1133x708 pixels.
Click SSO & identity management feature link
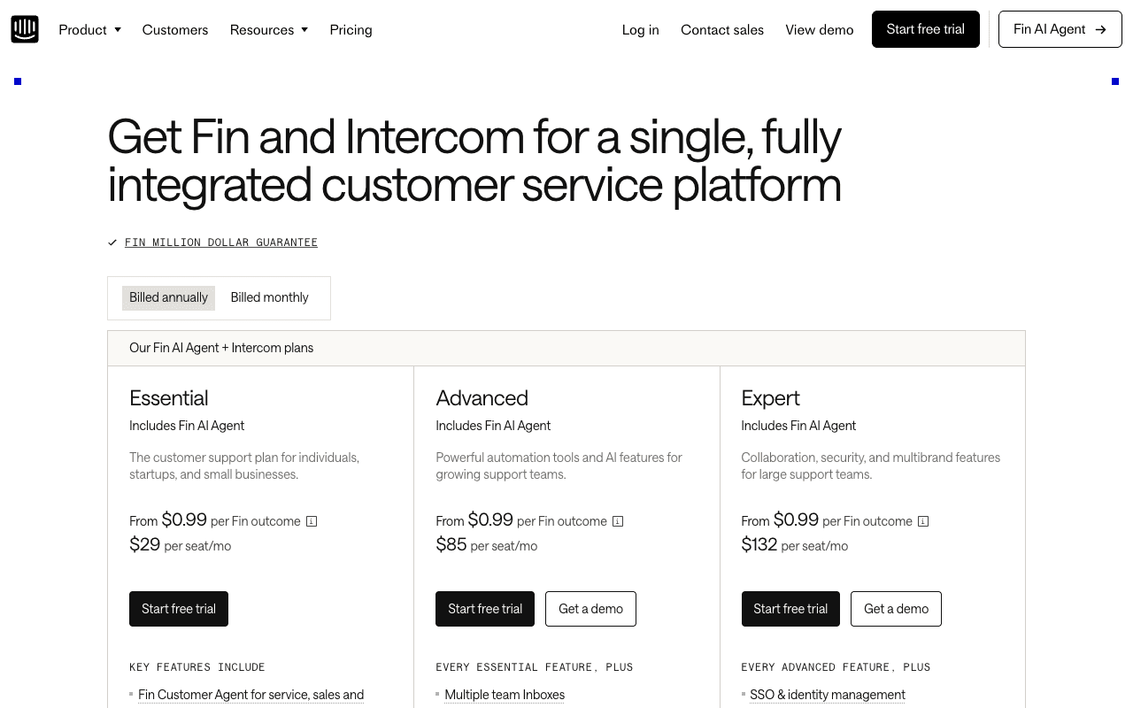pyautogui.click(x=828, y=695)
